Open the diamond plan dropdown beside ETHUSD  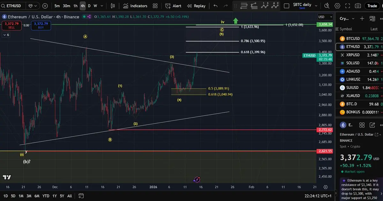click(32, 6)
